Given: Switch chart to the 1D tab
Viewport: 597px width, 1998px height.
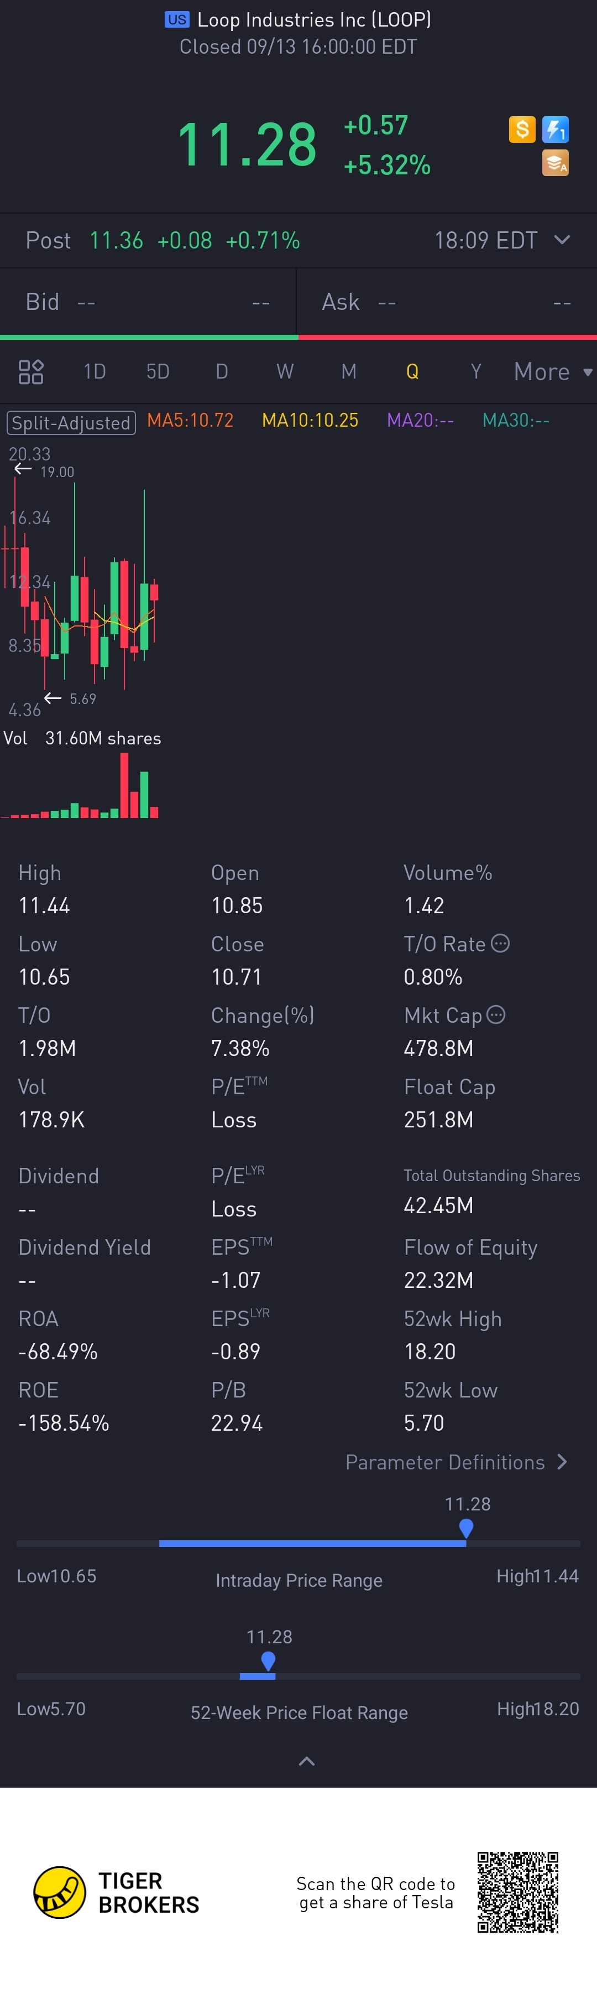Looking at the screenshot, I should (x=95, y=371).
